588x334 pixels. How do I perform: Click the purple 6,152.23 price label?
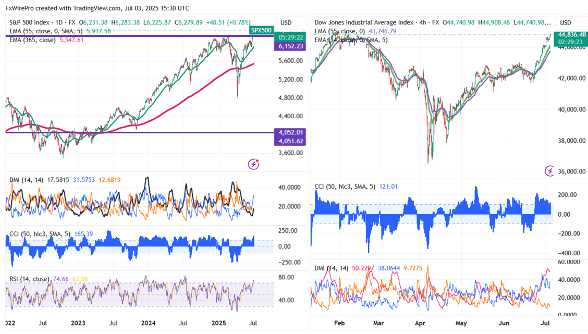[291, 46]
